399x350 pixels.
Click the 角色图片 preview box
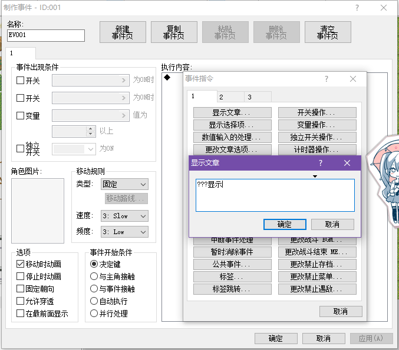point(38,211)
